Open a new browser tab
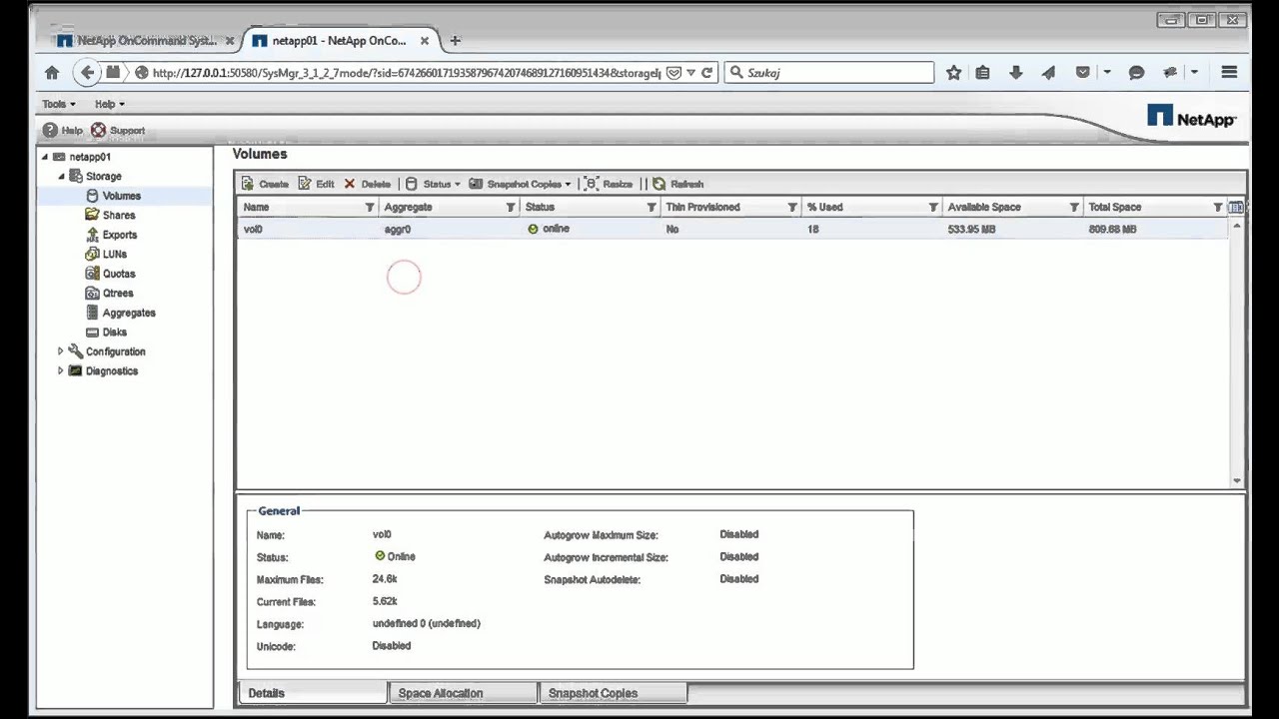Viewport: 1279px width, 719px height. tap(456, 41)
